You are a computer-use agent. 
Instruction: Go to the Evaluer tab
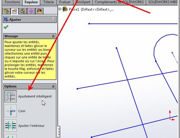click(65, 2)
